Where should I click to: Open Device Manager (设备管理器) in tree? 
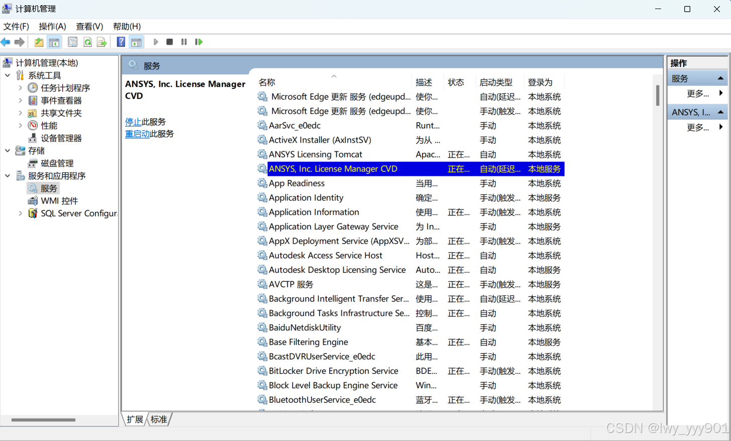coord(61,138)
